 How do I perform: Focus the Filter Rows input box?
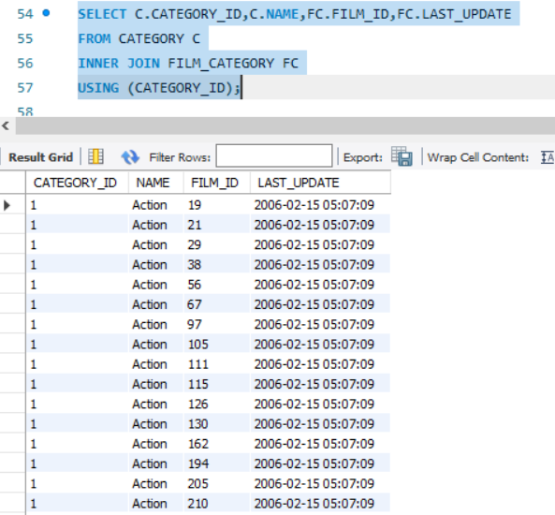click(x=274, y=155)
